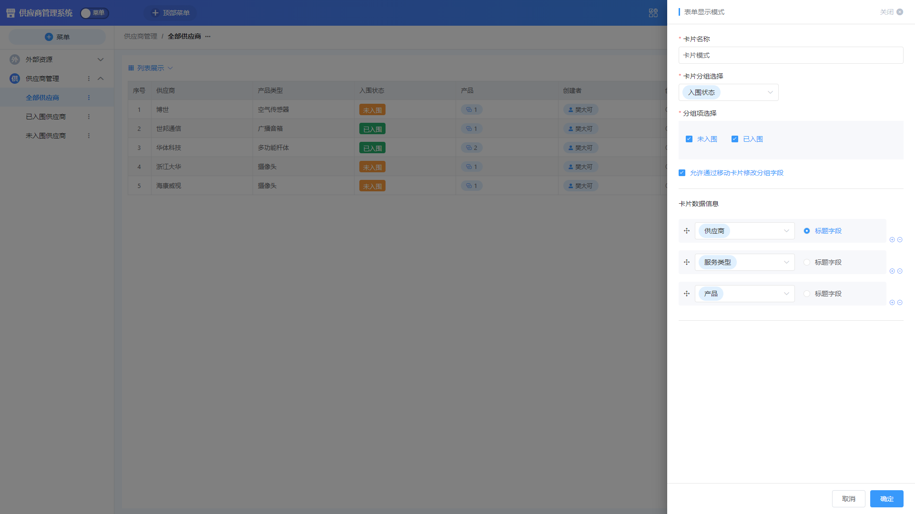The image size is (915, 514).
Task: Click the 卡片名称 input field
Action: tap(791, 55)
